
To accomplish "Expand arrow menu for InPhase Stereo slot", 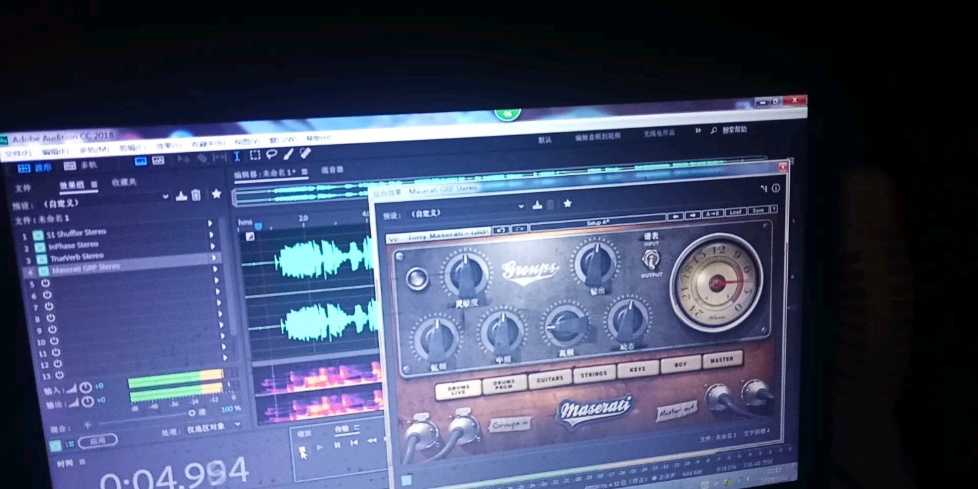I will (x=211, y=235).
